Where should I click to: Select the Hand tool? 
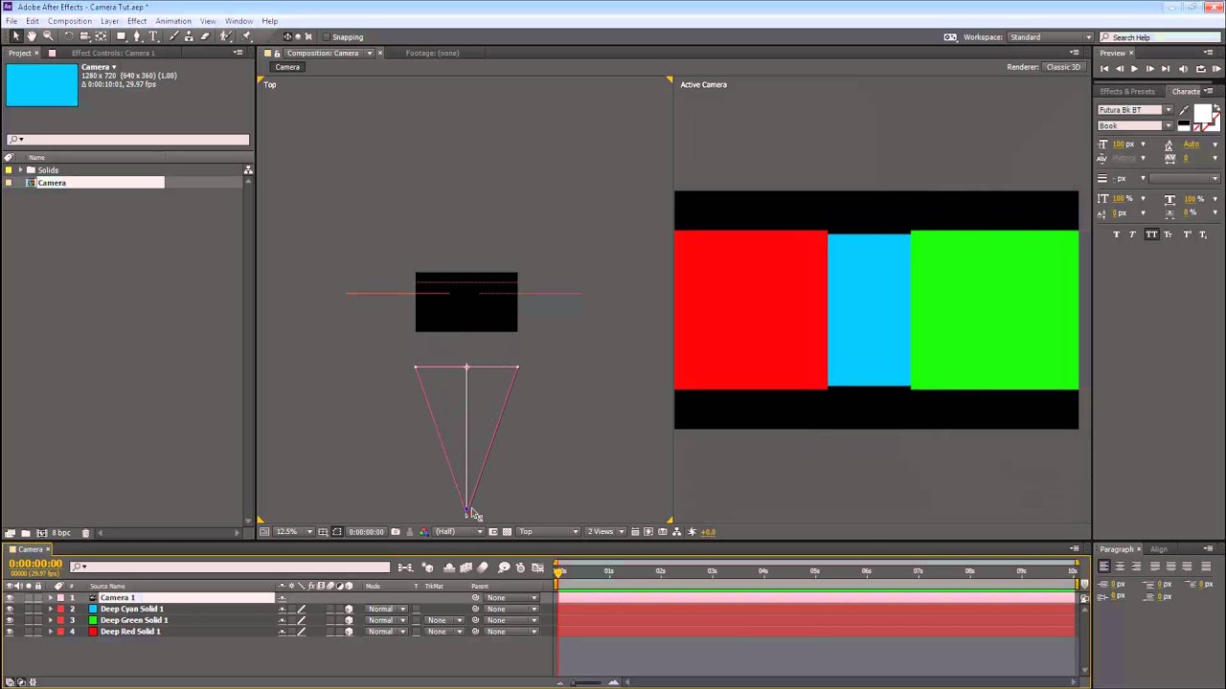(30, 36)
